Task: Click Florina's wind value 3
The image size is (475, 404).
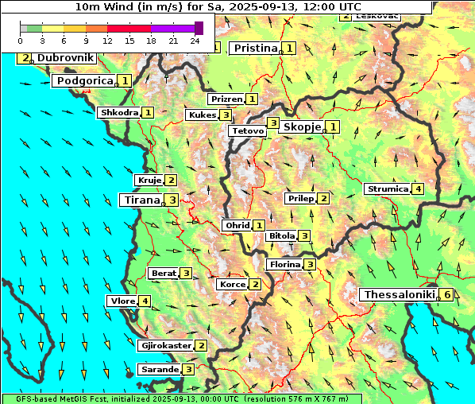Action: [311, 265]
